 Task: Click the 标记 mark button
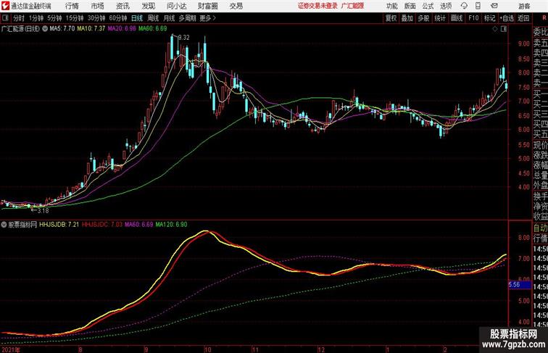(x=489, y=18)
